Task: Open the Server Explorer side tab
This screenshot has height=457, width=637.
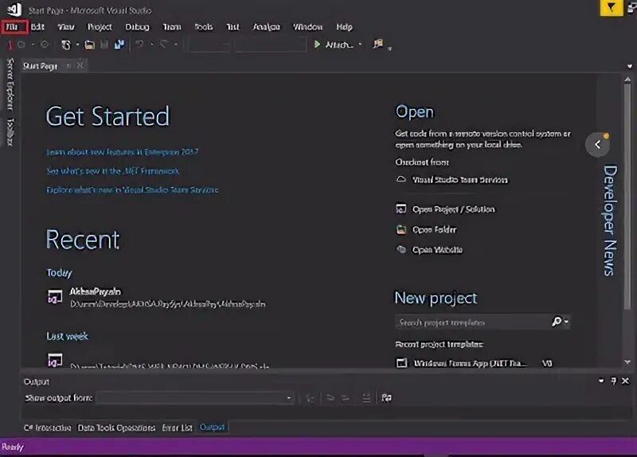Action: click(10, 84)
